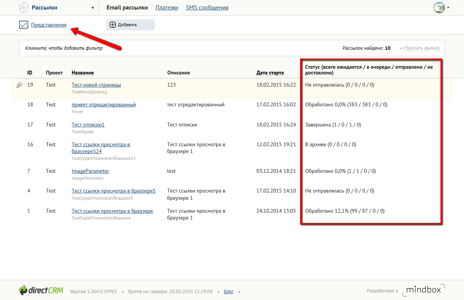
Task: Open the user account dropdown arrow
Action: tap(448, 8)
